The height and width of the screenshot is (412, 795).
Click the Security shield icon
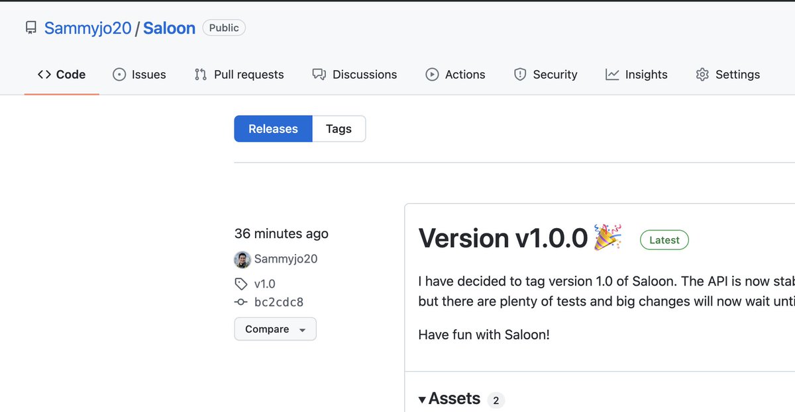point(520,75)
